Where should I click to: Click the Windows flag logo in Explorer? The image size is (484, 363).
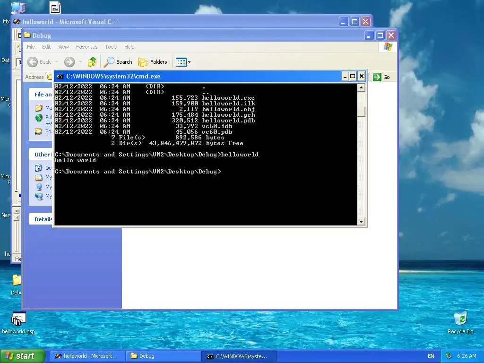[388, 47]
